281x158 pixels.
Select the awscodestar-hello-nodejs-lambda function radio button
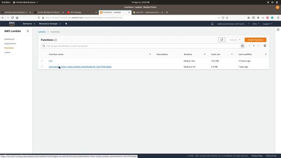42,67
